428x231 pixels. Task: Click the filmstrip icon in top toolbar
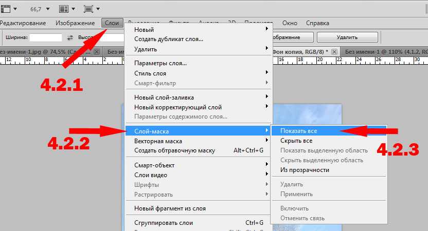(x=6, y=9)
